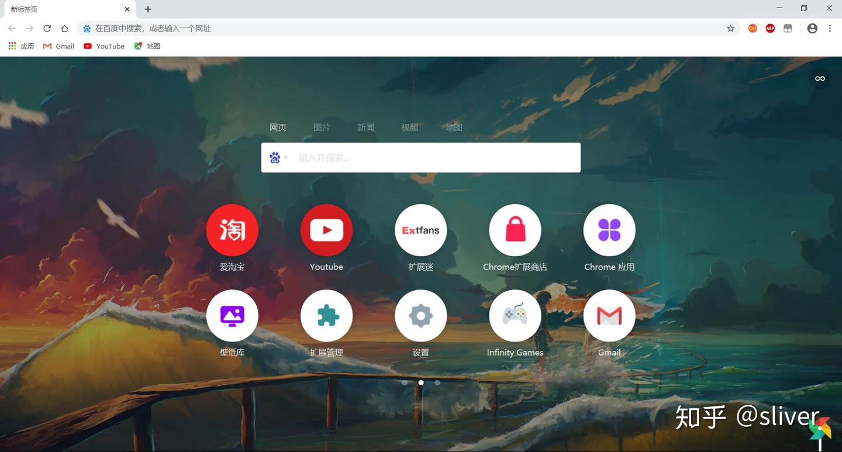The width and height of the screenshot is (842, 452).
Task: Launch the Infinity Games shortcut
Action: pos(515,316)
